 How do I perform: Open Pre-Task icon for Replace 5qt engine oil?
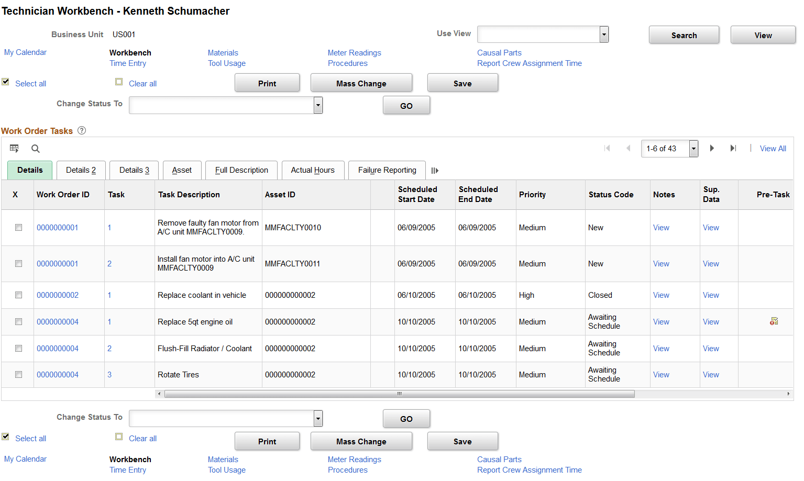(x=774, y=321)
